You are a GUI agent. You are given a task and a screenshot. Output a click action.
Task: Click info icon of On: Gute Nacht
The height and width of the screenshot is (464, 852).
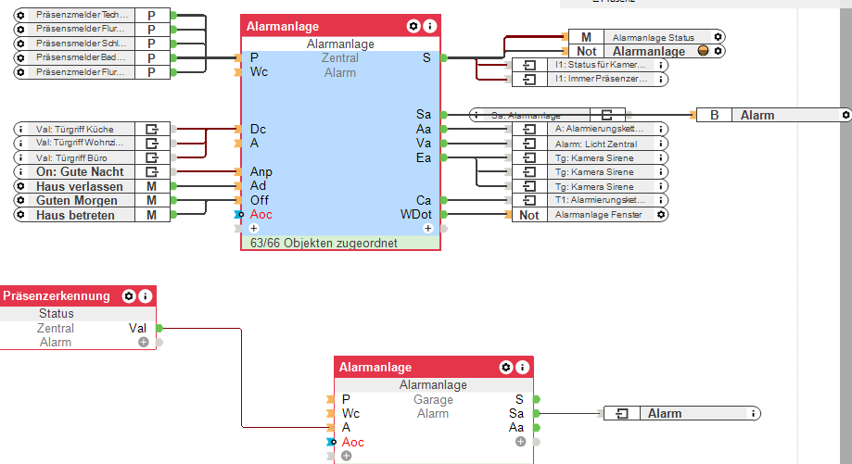20,172
